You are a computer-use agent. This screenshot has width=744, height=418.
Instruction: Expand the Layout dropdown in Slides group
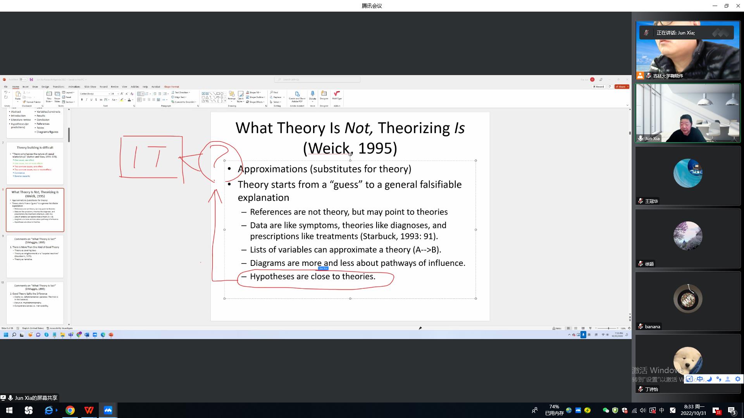[x=69, y=93]
